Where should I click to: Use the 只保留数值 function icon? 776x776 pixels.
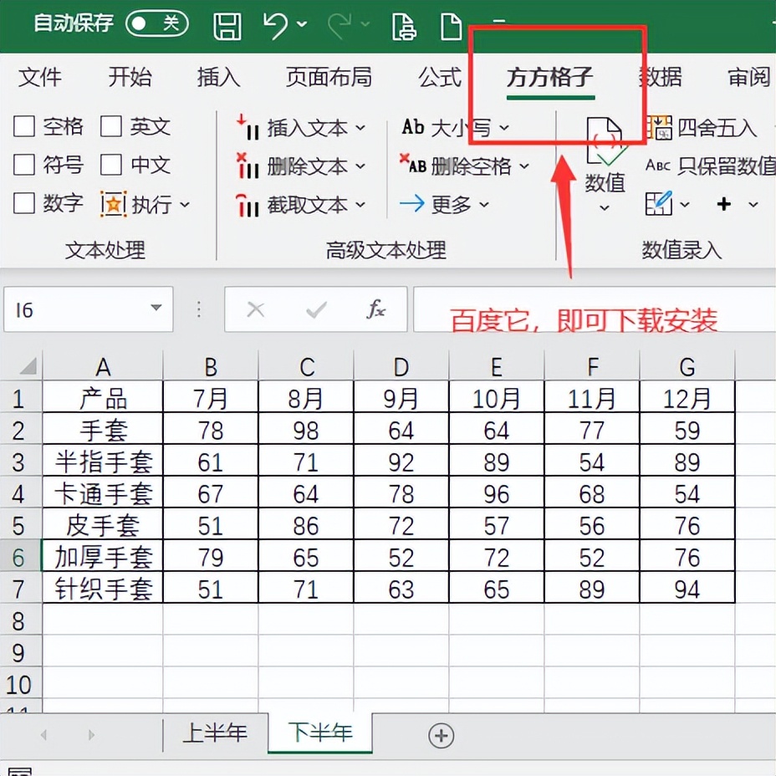pyautogui.click(x=658, y=166)
